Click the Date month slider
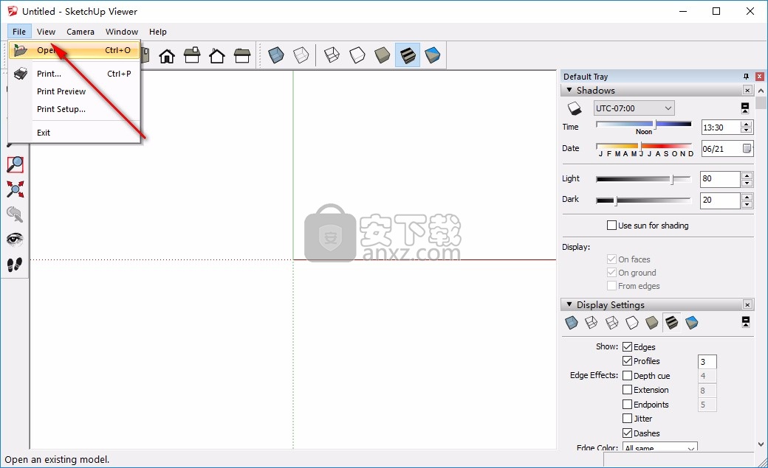 coord(644,146)
